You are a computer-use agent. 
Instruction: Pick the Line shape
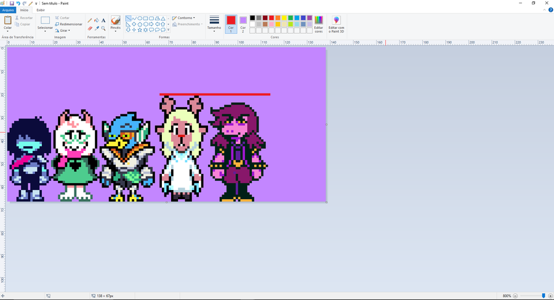pos(128,18)
